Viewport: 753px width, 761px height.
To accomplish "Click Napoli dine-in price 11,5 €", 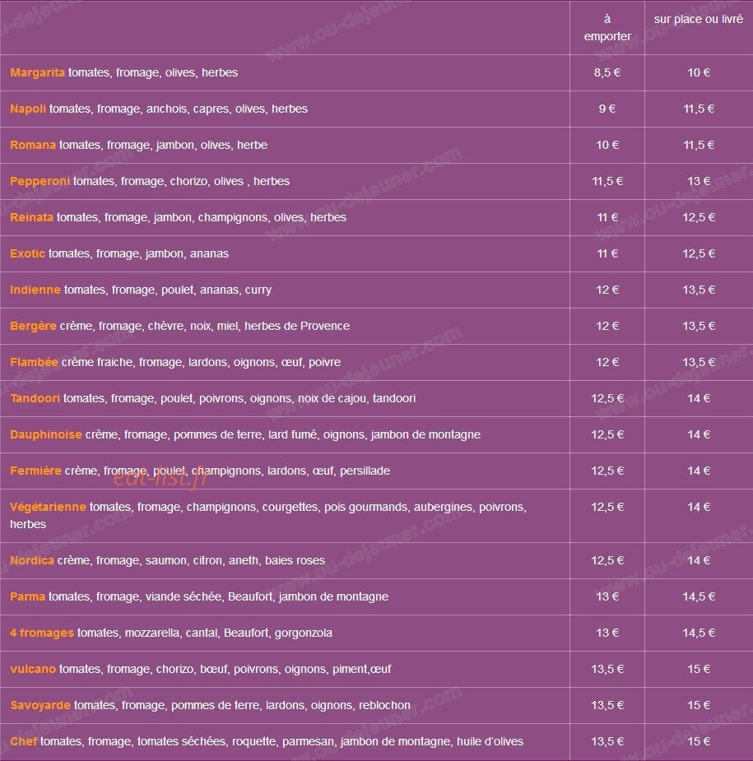I will pyautogui.click(x=699, y=109).
